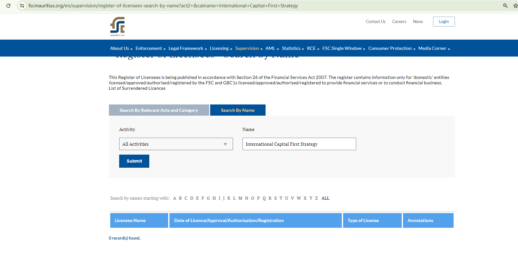Filter names starting with letter C

pos(186,198)
